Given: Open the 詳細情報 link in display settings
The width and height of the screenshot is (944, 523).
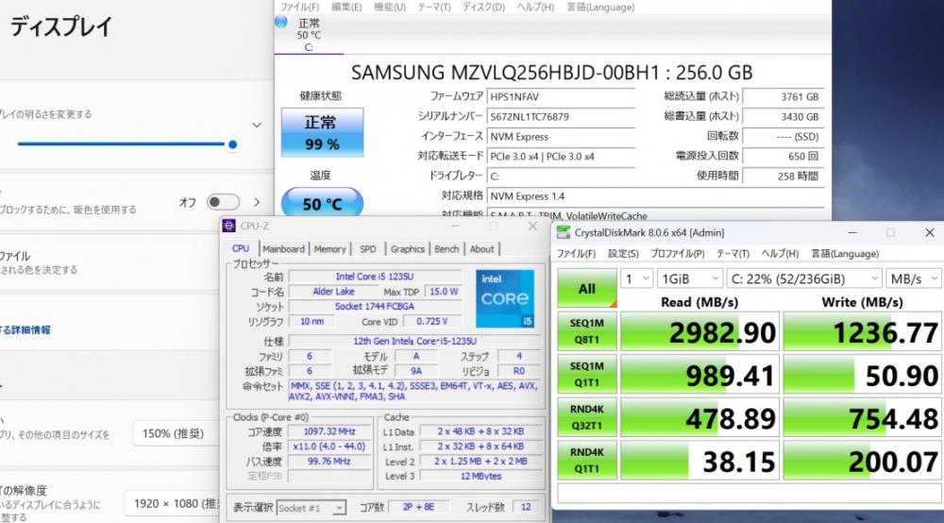Looking at the screenshot, I should pos(25,329).
